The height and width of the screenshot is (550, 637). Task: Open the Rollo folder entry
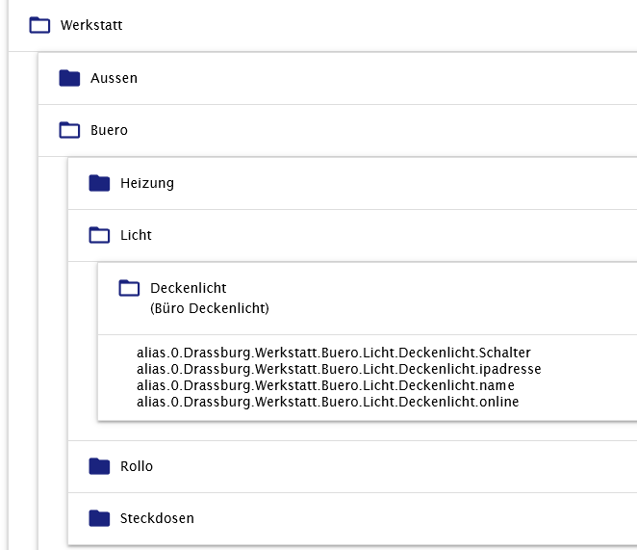137,466
